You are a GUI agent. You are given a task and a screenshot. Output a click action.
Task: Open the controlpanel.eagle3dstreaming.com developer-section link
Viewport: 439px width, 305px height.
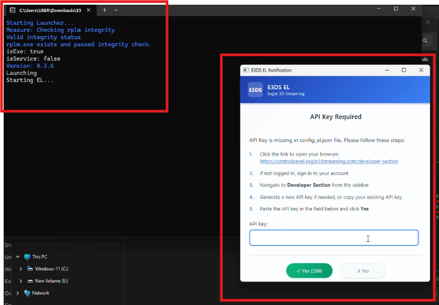329,161
